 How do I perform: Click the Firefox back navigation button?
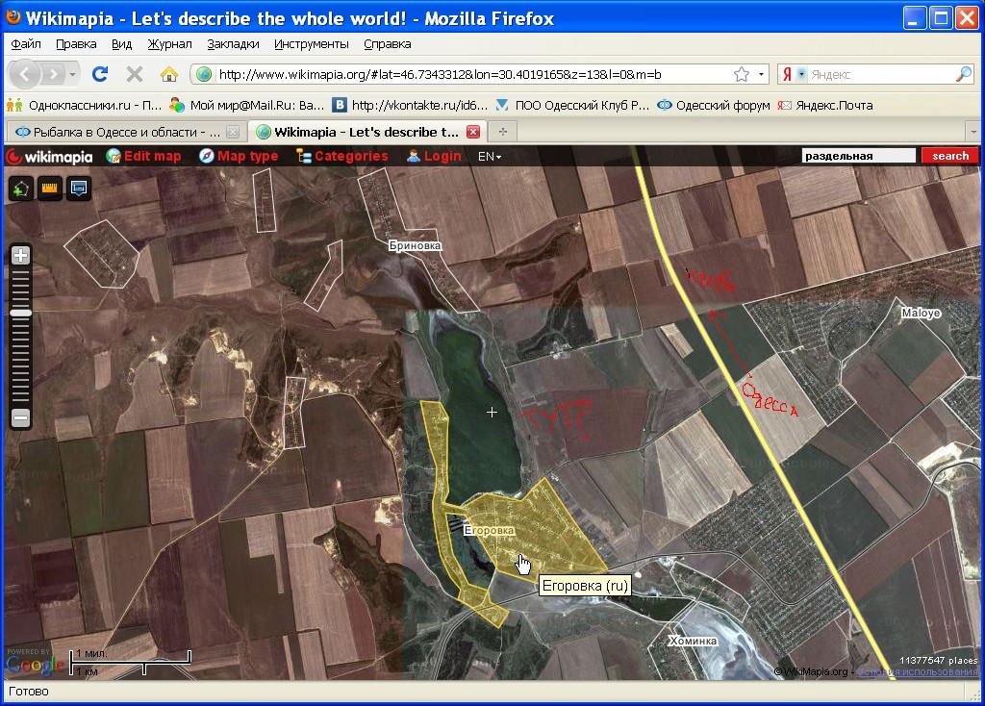pos(25,74)
